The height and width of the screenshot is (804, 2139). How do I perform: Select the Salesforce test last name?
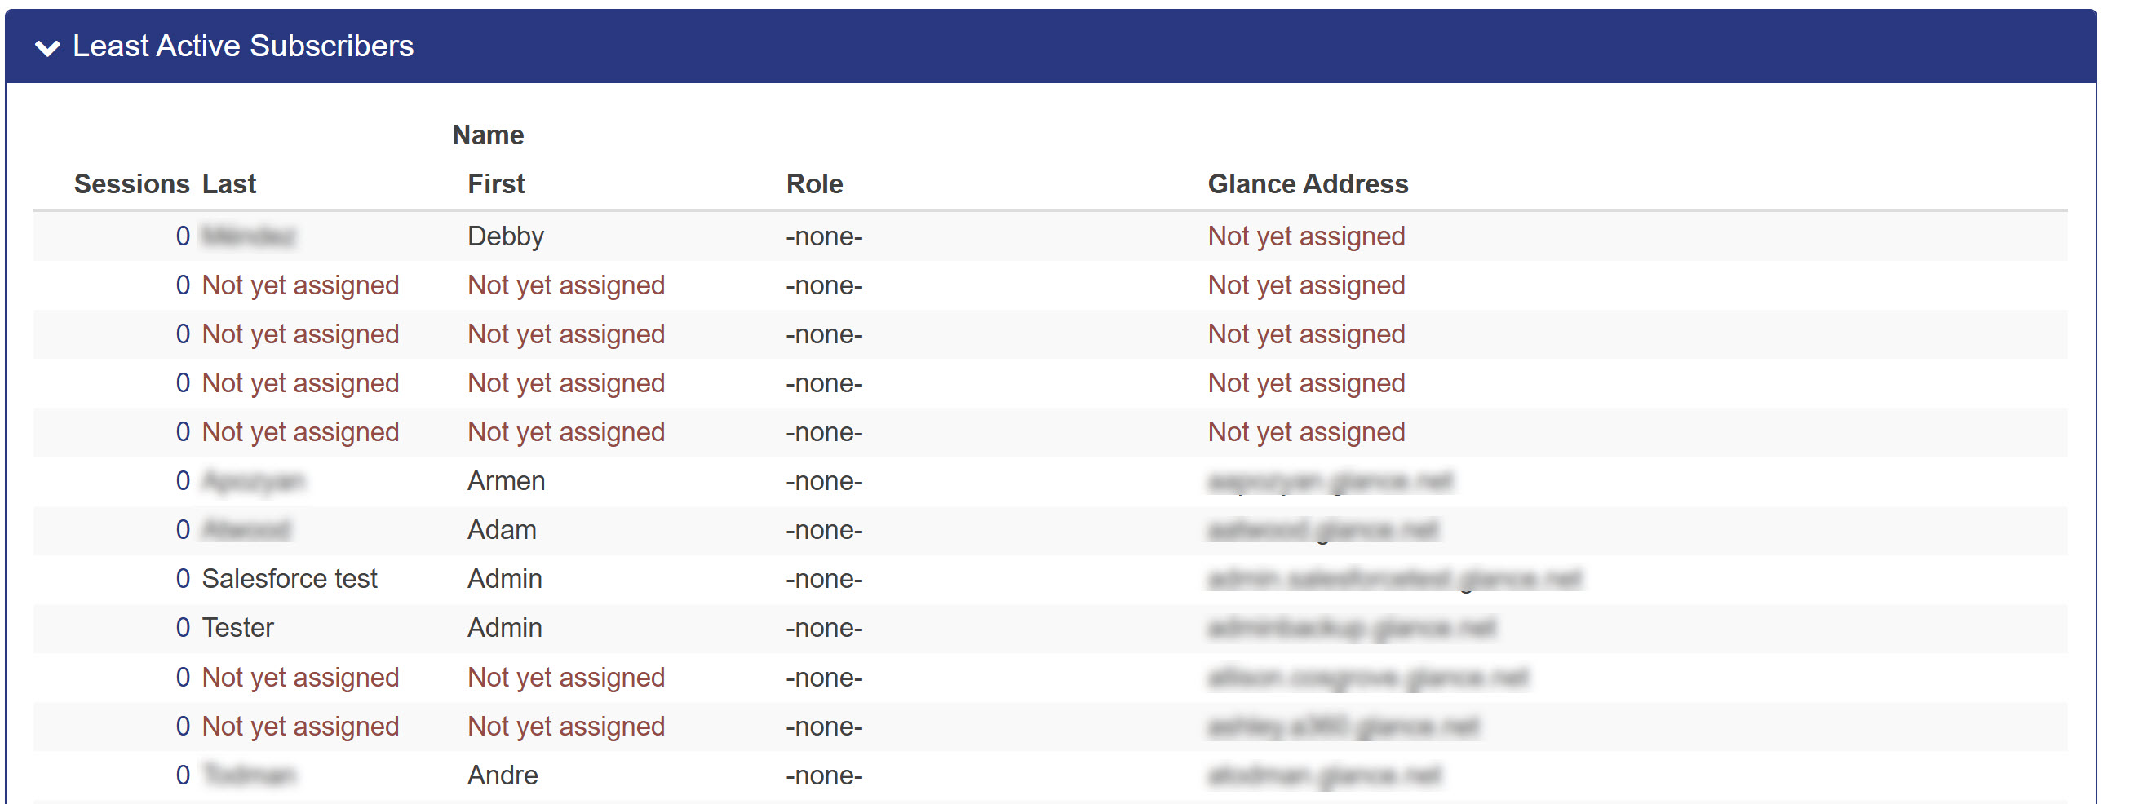click(x=289, y=579)
